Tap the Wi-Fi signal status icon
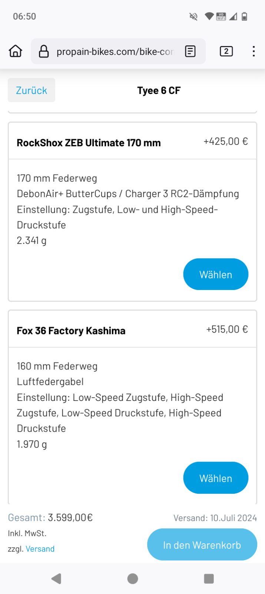 (209, 16)
